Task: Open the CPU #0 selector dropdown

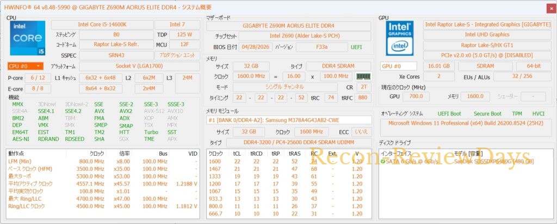Action: (25, 66)
